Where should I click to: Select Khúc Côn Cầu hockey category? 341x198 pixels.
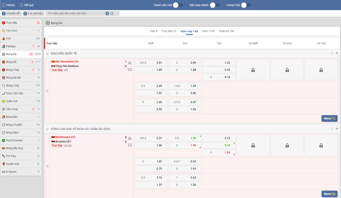click(x=21, y=93)
